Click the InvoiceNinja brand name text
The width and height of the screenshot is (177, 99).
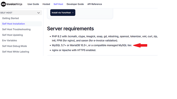[x=14, y=4]
